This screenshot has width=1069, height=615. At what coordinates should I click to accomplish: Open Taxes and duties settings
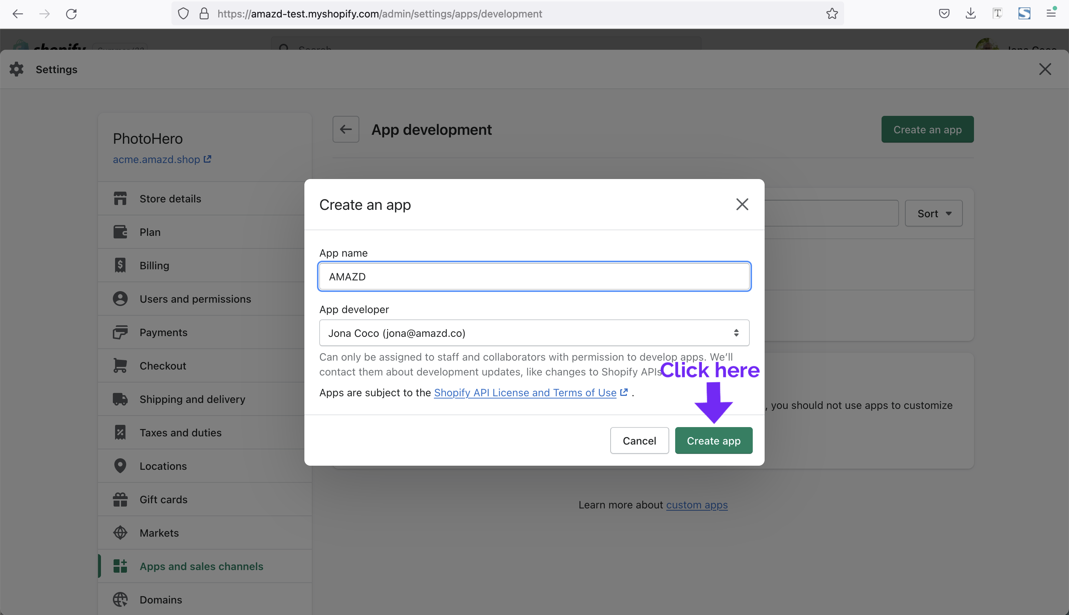click(205, 433)
